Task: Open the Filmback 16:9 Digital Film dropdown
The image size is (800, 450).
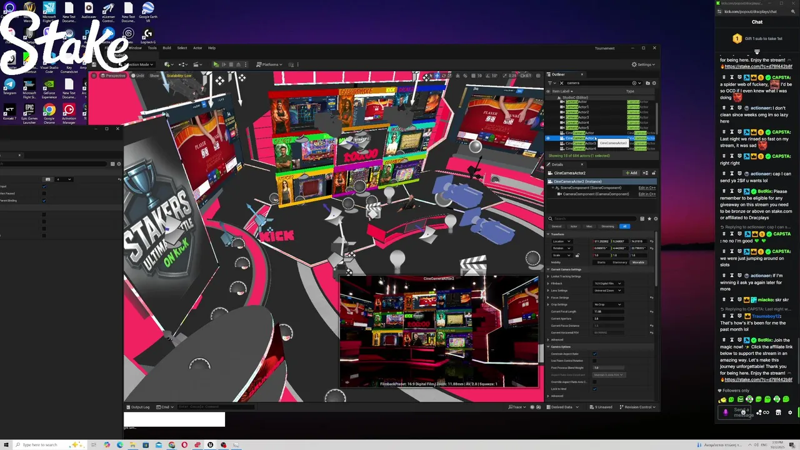Action: [608, 284]
